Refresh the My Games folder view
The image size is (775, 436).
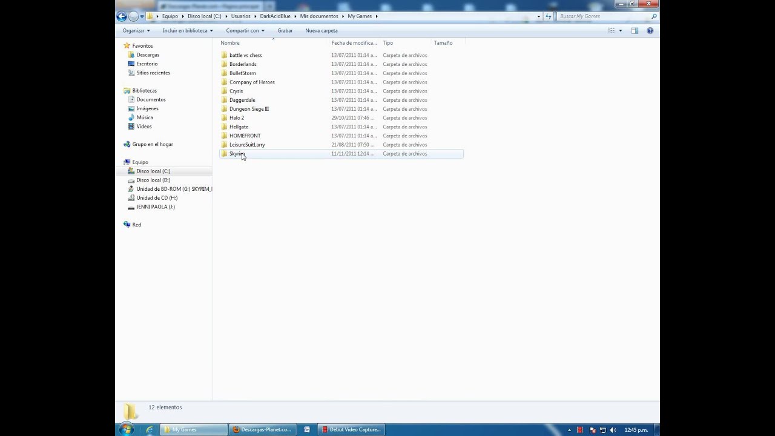548,16
